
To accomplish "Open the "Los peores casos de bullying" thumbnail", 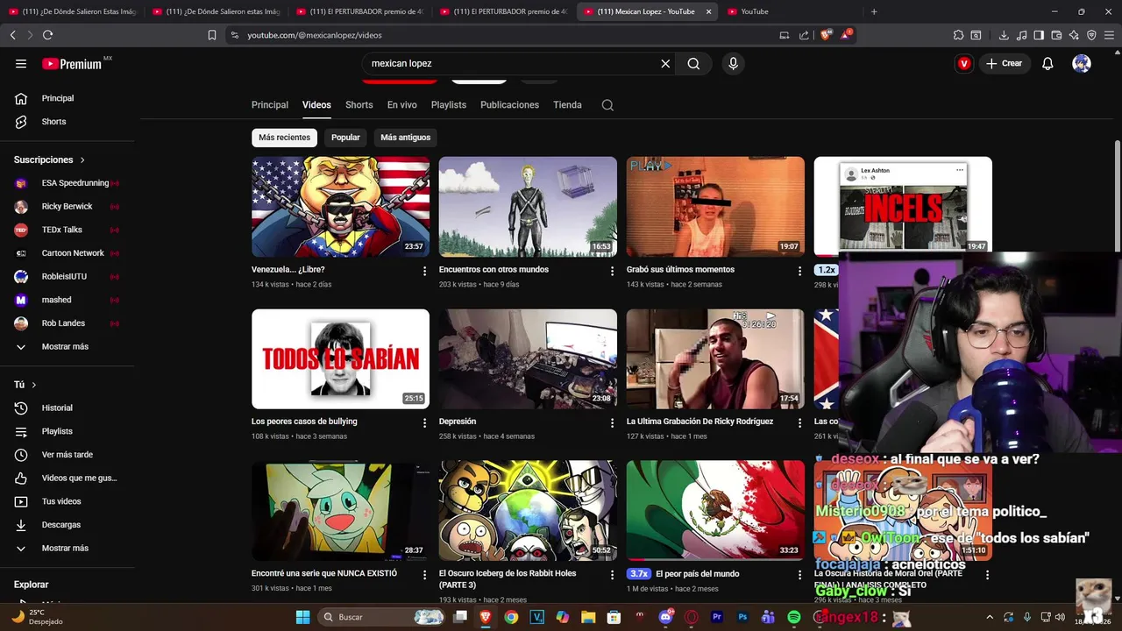I will coord(340,358).
